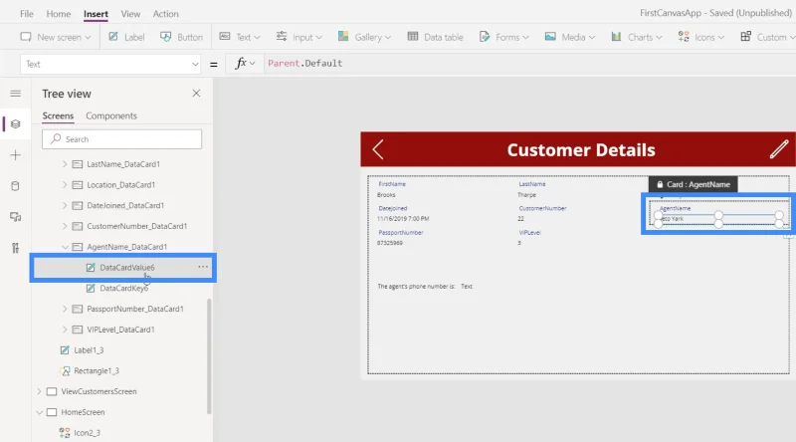Close the Tree view panel

tap(196, 94)
